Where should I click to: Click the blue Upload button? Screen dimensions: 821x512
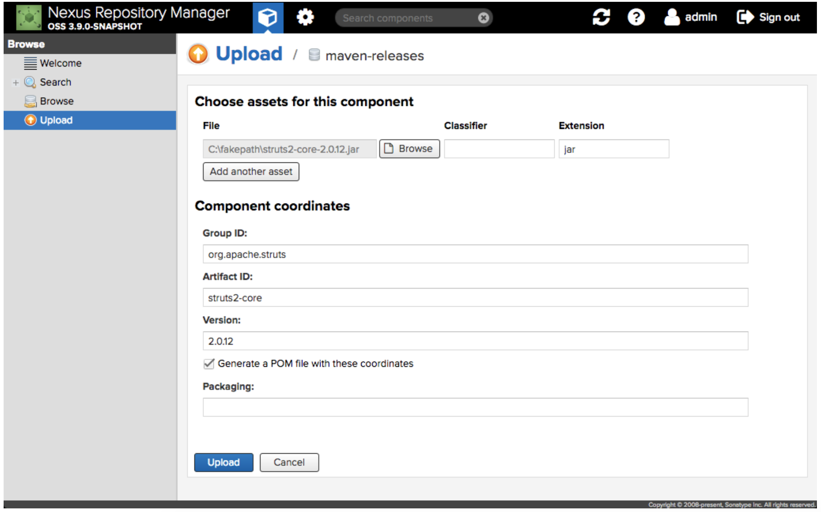pyautogui.click(x=223, y=462)
